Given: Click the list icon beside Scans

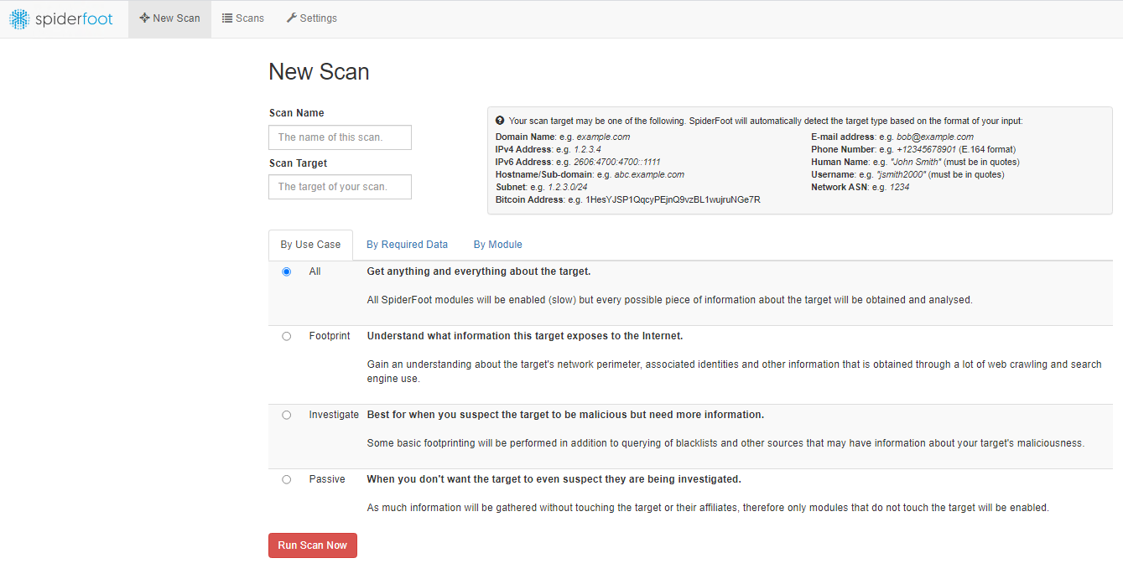Looking at the screenshot, I should 227,18.
